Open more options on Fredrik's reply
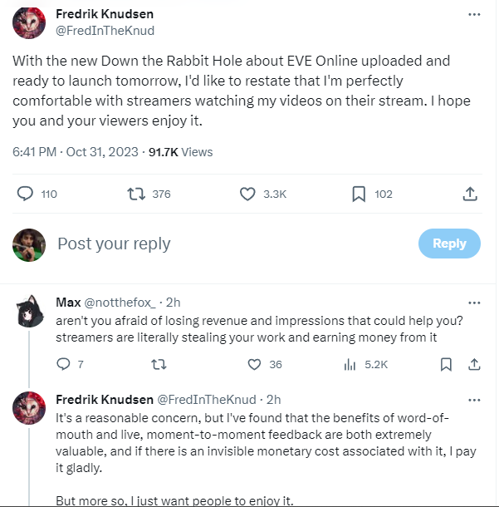This screenshot has height=507, width=499. pos(474,401)
